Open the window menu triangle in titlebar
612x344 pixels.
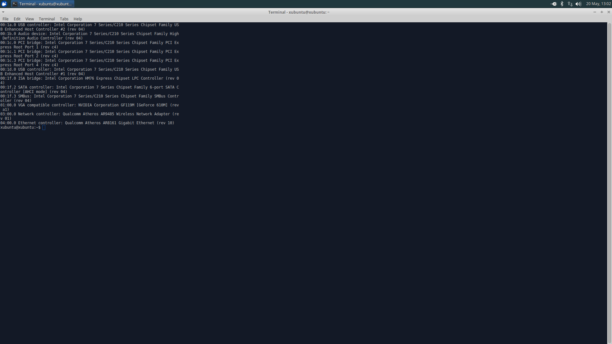click(3, 12)
